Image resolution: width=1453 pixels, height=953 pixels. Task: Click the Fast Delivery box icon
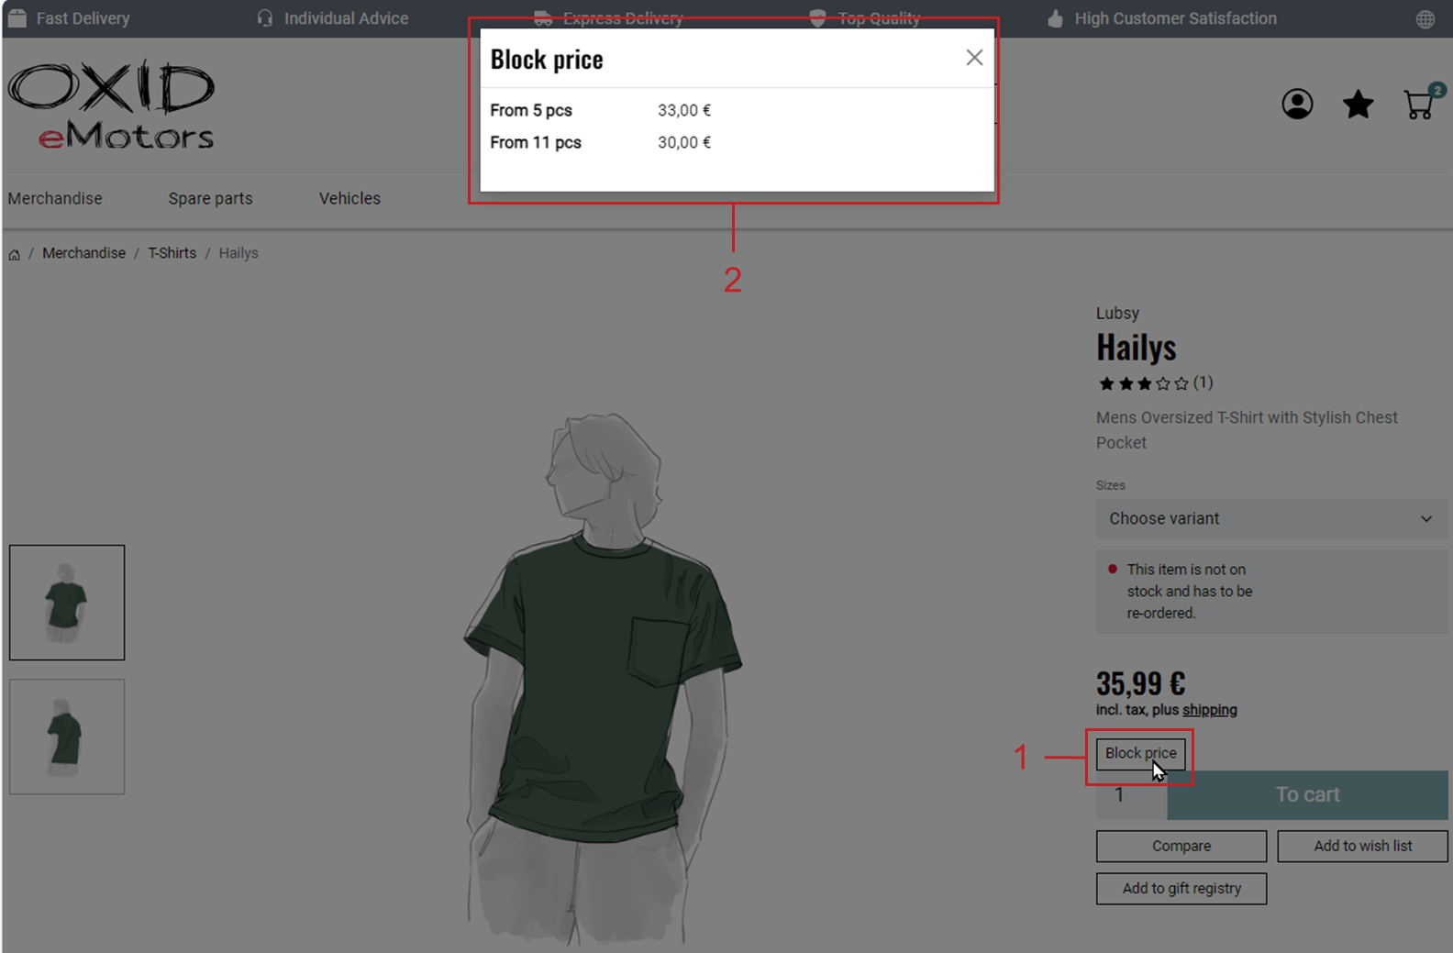[17, 18]
